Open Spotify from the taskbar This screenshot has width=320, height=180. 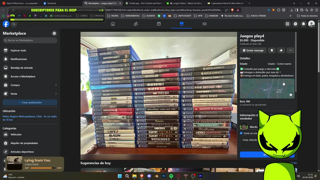tap(171, 176)
